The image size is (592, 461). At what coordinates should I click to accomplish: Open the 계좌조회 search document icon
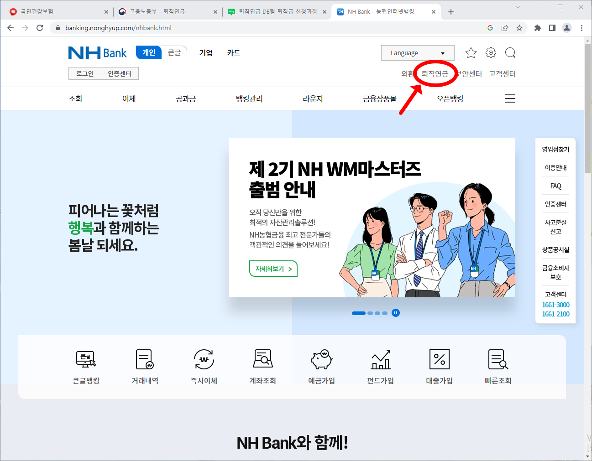pyautogui.click(x=263, y=359)
